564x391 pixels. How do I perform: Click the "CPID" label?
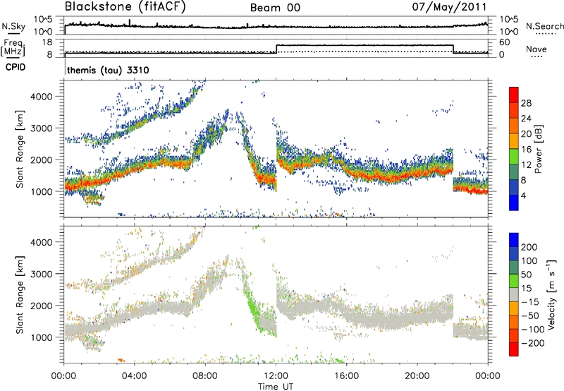tap(16, 68)
